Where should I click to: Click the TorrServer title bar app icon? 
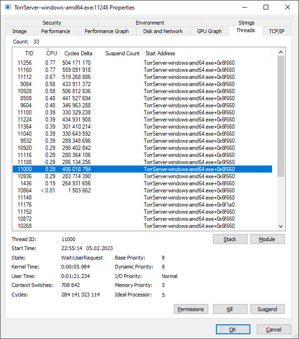(8, 8)
